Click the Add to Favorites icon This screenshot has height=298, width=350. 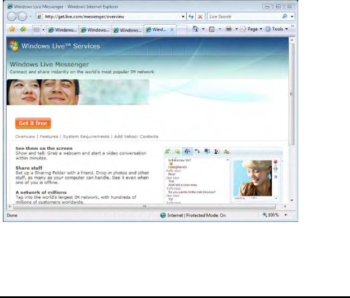(x=23, y=29)
